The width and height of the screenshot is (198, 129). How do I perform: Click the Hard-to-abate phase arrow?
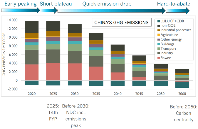click(177, 11)
